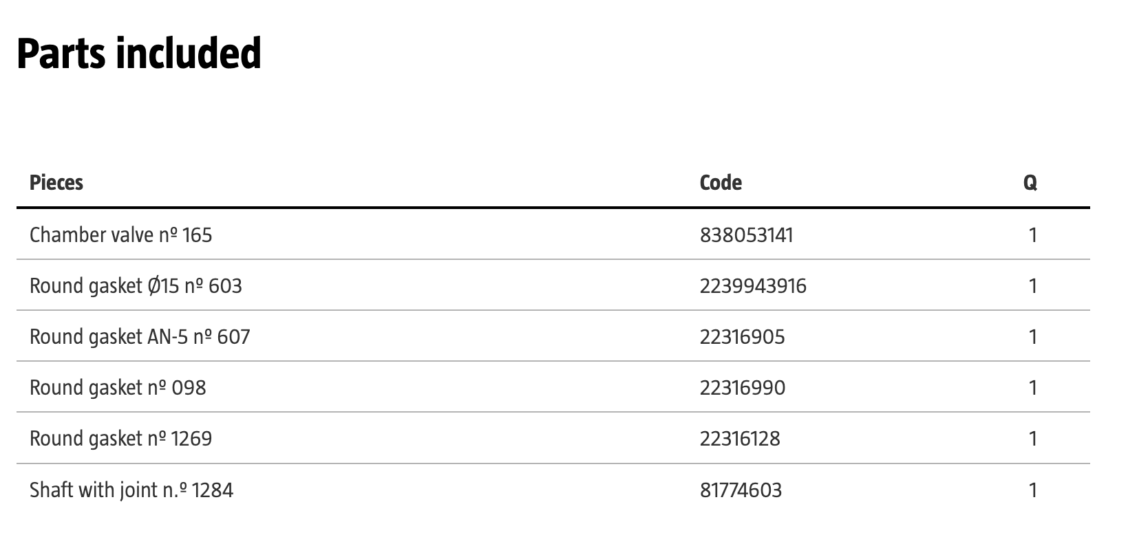Select Round gasket nº 1269
Viewport: 1148px width, 546px height.
click(120, 439)
